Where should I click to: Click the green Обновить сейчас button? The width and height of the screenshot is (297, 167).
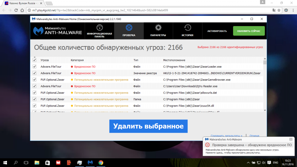(x=249, y=31)
